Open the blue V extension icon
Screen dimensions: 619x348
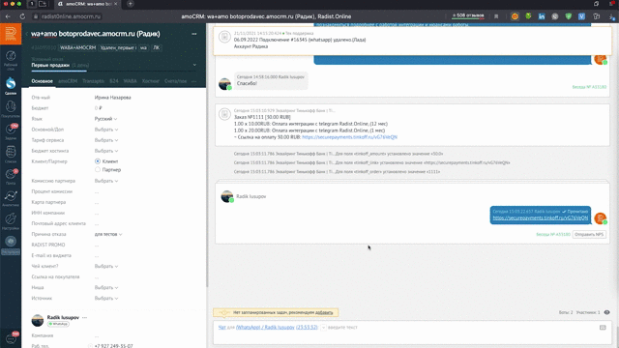(581, 16)
